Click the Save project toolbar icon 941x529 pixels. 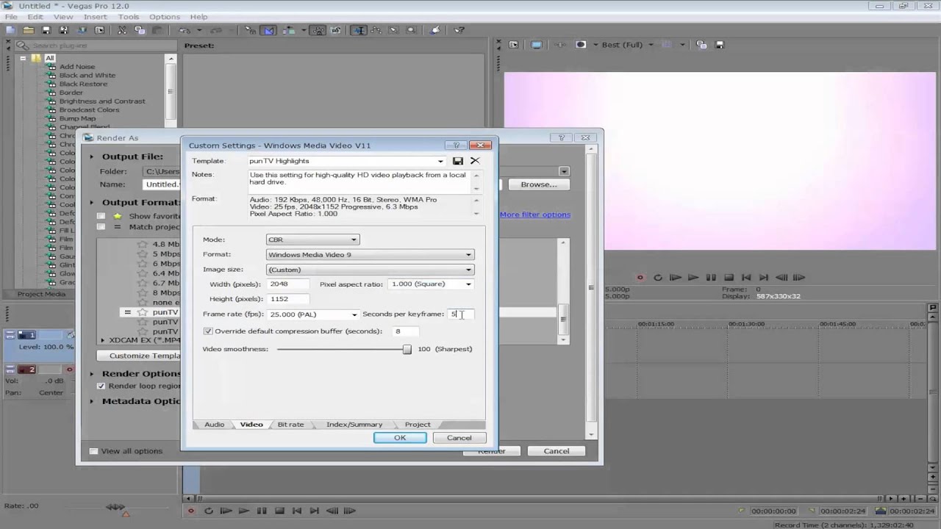46,30
